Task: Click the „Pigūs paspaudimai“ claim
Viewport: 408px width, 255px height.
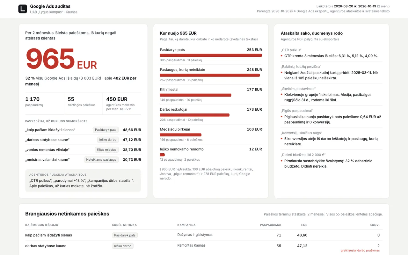Action: pyautogui.click(x=297, y=111)
